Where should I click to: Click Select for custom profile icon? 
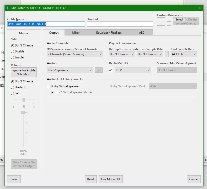click(179, 19)
